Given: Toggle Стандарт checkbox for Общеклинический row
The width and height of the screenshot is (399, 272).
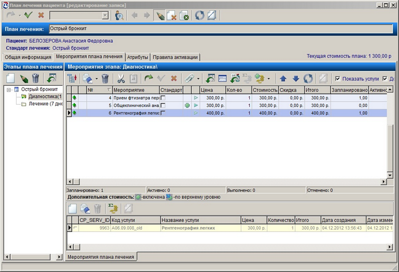Looking at the screenshot, I should 163,105.
